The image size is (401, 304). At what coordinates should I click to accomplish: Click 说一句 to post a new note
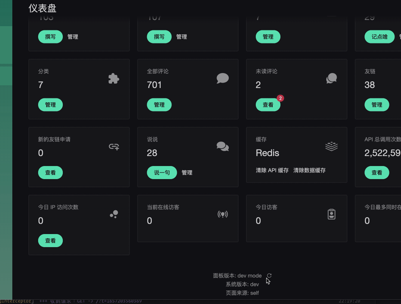pos(162,173)
